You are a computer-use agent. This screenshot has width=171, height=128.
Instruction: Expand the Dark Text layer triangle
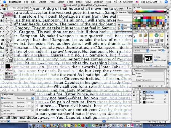[141, 92]
